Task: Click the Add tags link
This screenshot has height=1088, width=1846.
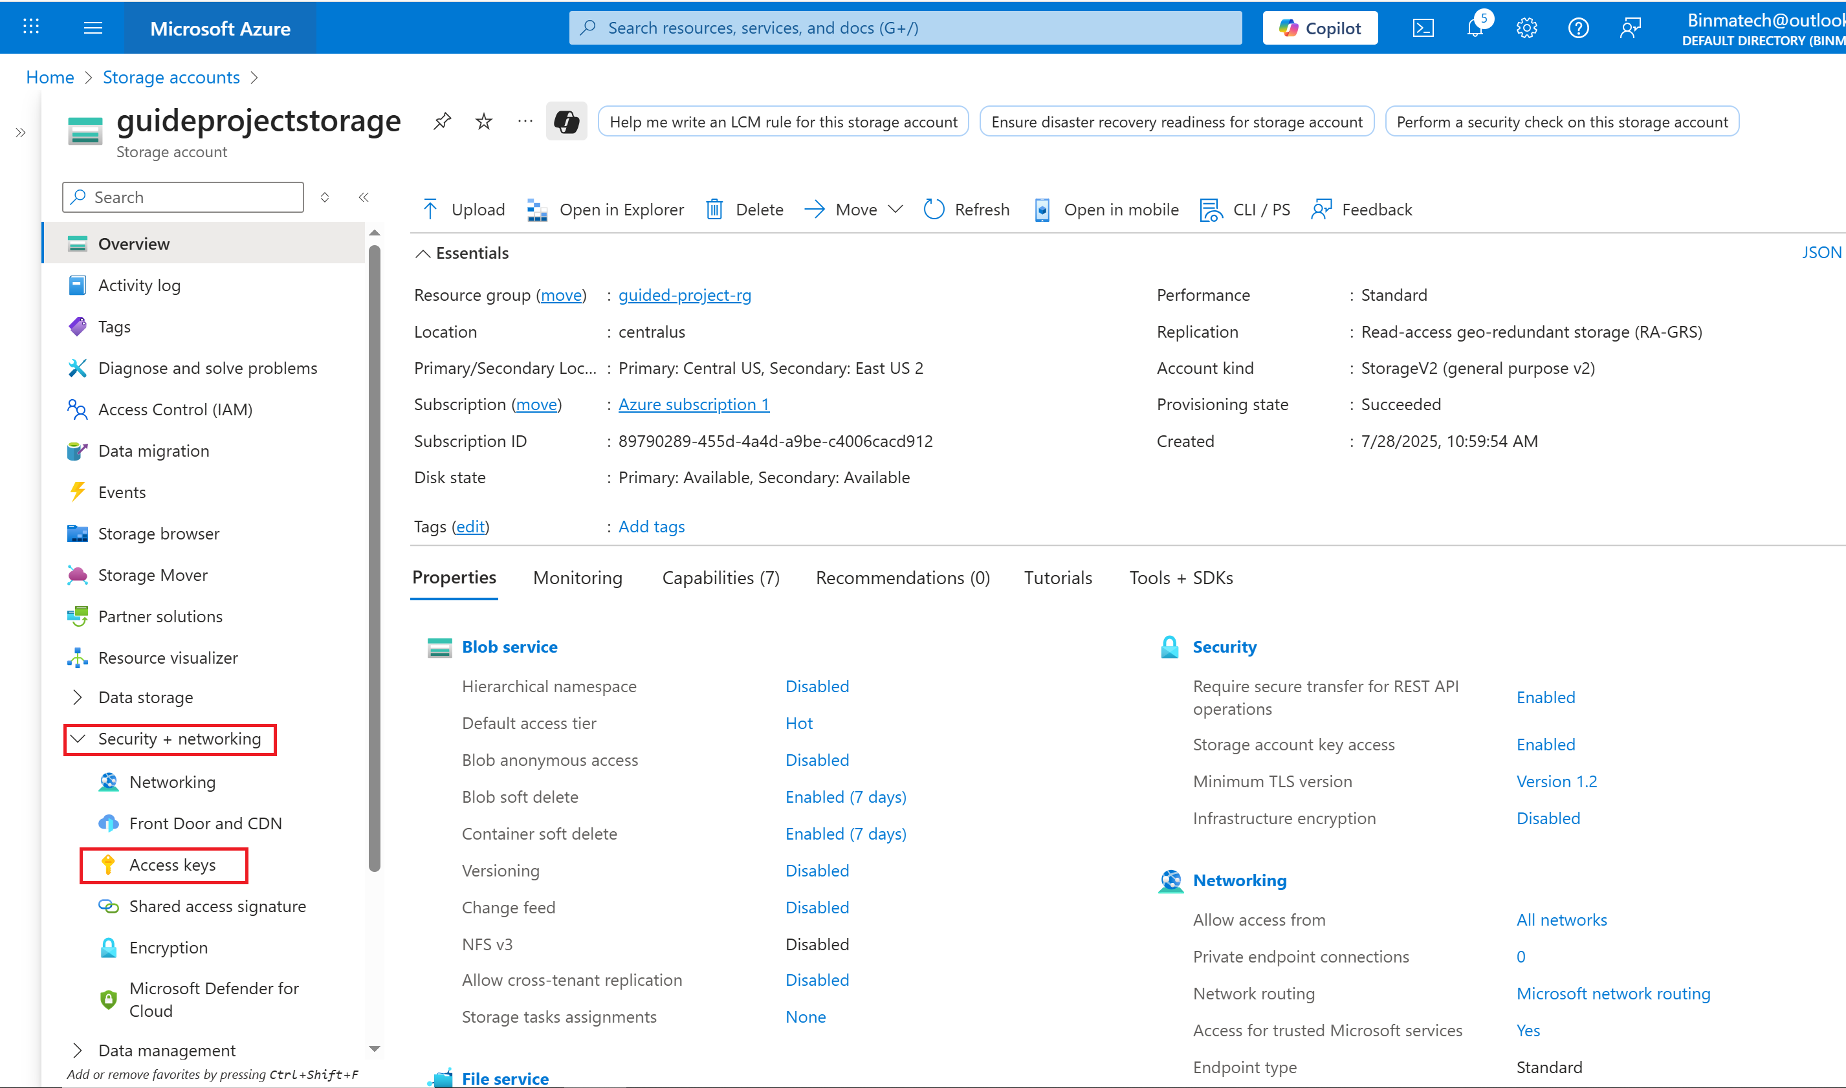Action: (x=651, y=527)
